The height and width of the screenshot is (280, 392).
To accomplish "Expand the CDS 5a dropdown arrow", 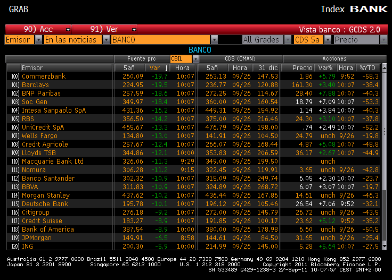I will point(328,40).
